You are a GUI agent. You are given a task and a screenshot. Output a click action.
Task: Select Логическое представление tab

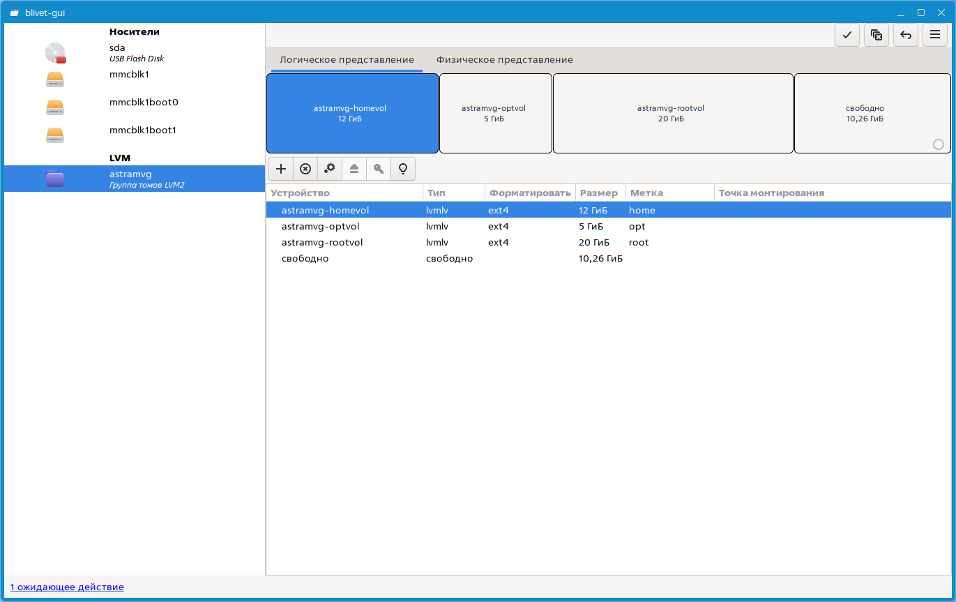347,60
